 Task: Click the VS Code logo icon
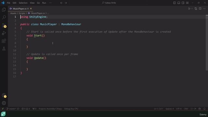click(x=3, y=3)
